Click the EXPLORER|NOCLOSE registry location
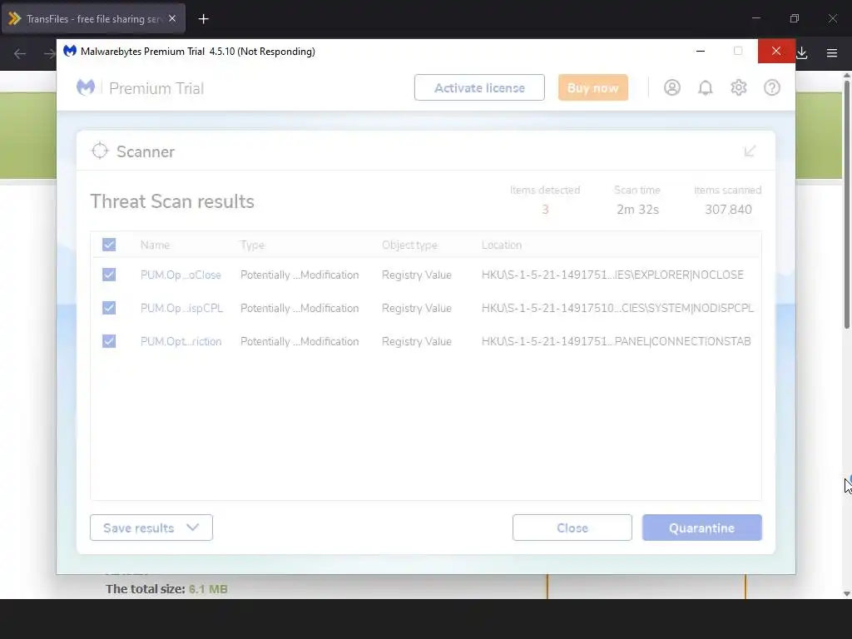This screenshot has width=852, height=639. pyautogui.click(x=612, y=275)
